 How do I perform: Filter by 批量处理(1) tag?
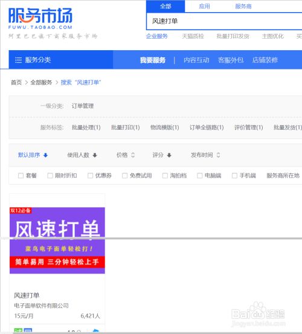coord(86,127)
